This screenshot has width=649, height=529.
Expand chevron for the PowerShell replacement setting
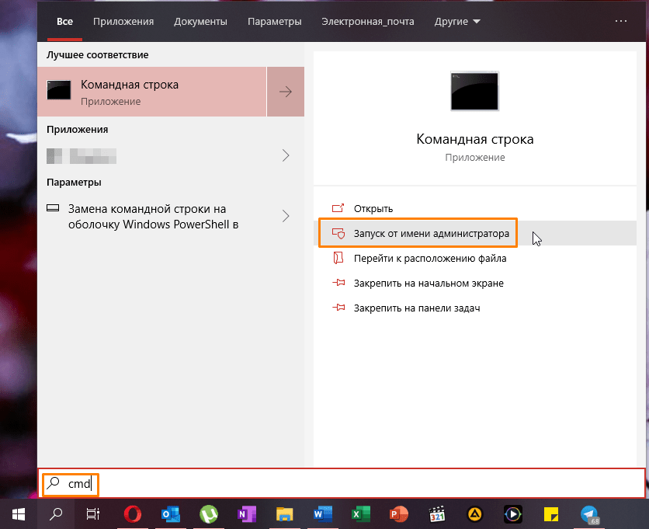click(286, 216)
